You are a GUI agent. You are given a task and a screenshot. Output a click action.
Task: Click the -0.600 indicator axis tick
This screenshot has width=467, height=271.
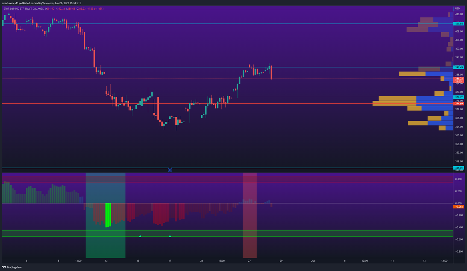[x=459, y=239]
